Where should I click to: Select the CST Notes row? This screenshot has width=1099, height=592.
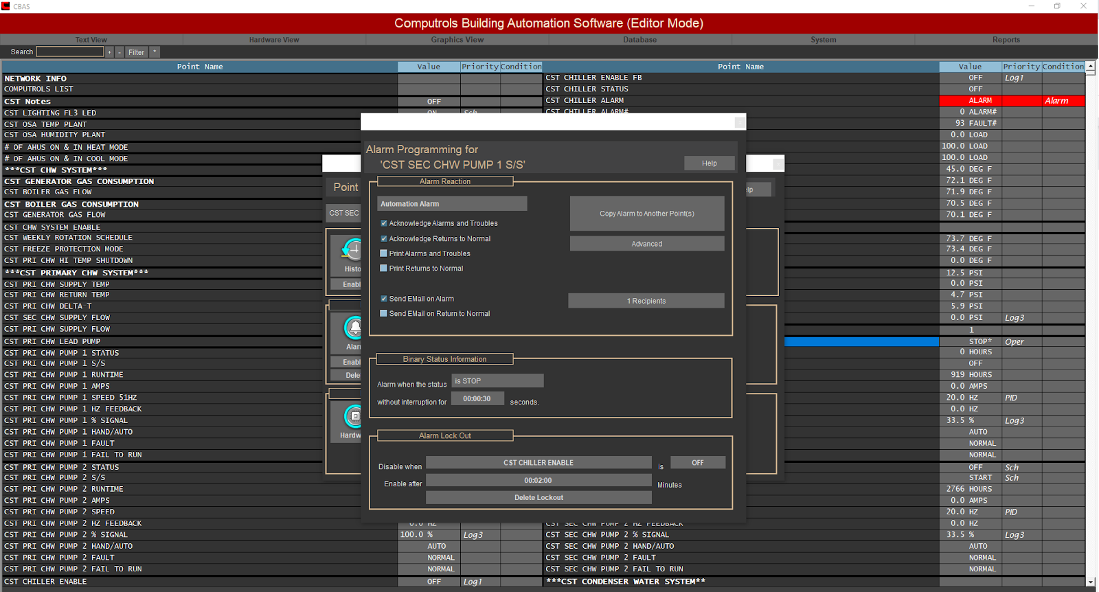coord(200,102)
